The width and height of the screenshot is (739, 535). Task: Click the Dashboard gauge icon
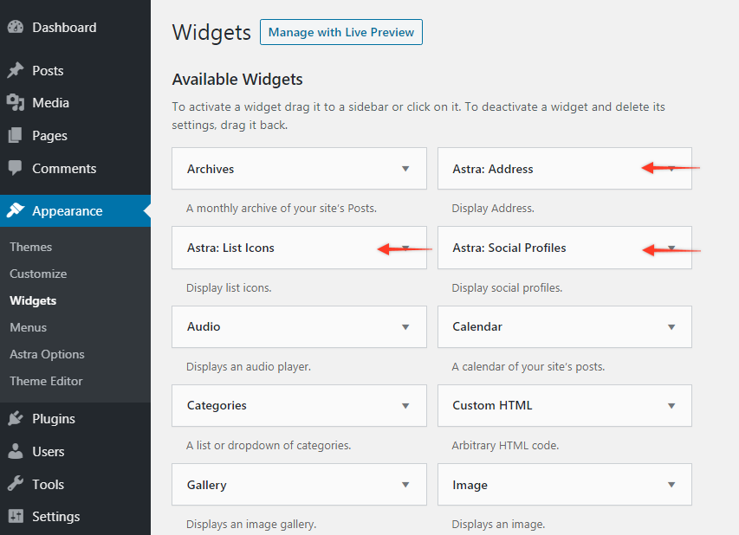tap(15, 27)
